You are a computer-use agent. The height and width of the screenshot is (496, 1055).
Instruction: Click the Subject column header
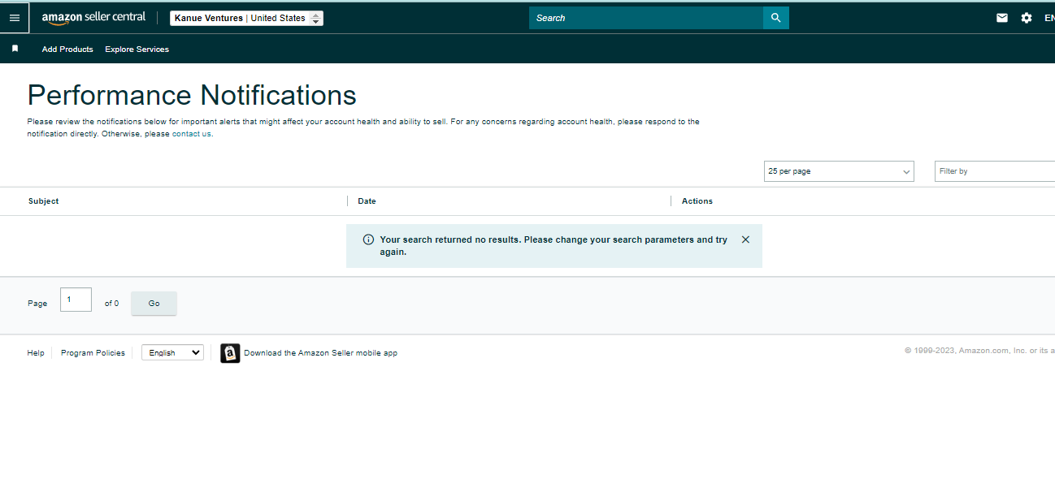pos(43,201)
